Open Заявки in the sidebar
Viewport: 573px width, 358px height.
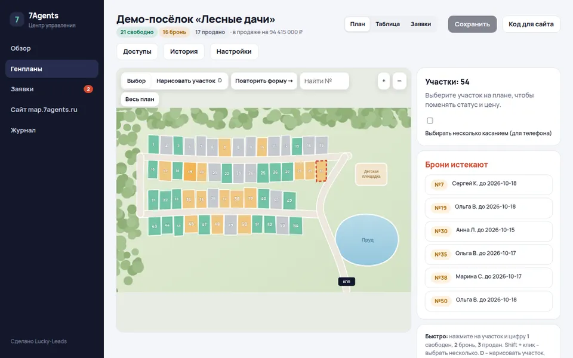coord(52,89)
